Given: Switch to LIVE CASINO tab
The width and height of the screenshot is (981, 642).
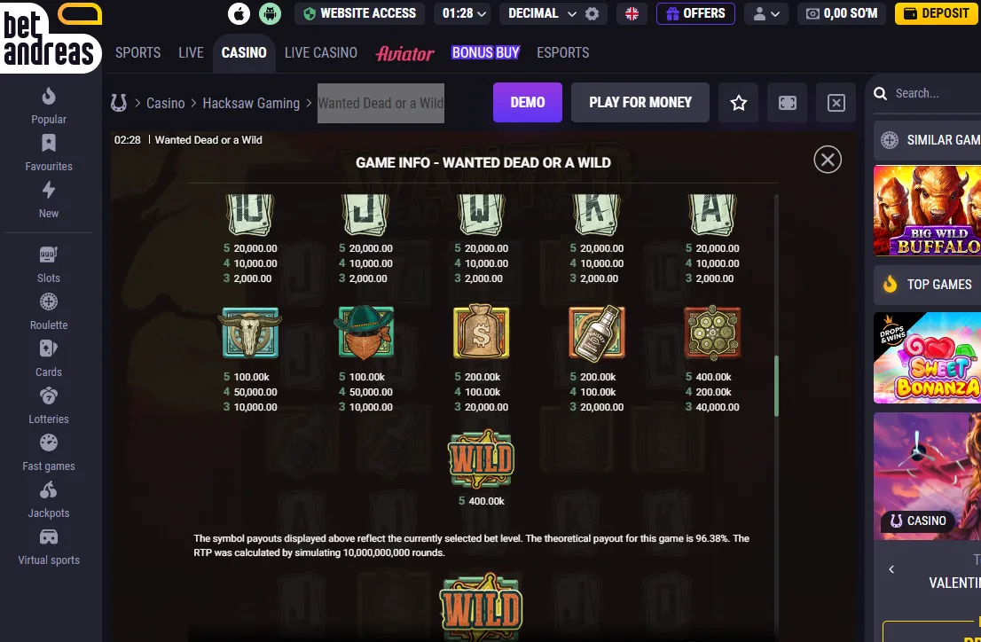Looking at the screenshot, I should click(321, 52).
